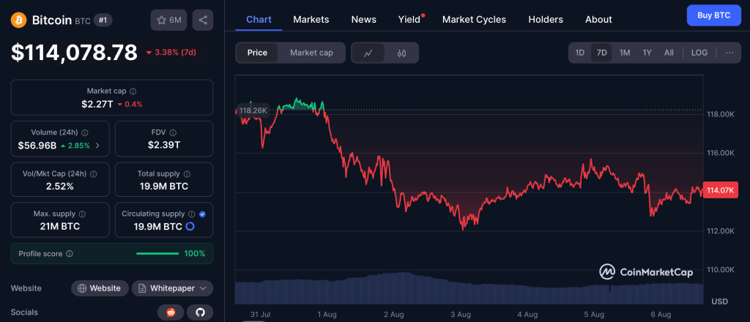Open the Bitcoin Website link

100,288
